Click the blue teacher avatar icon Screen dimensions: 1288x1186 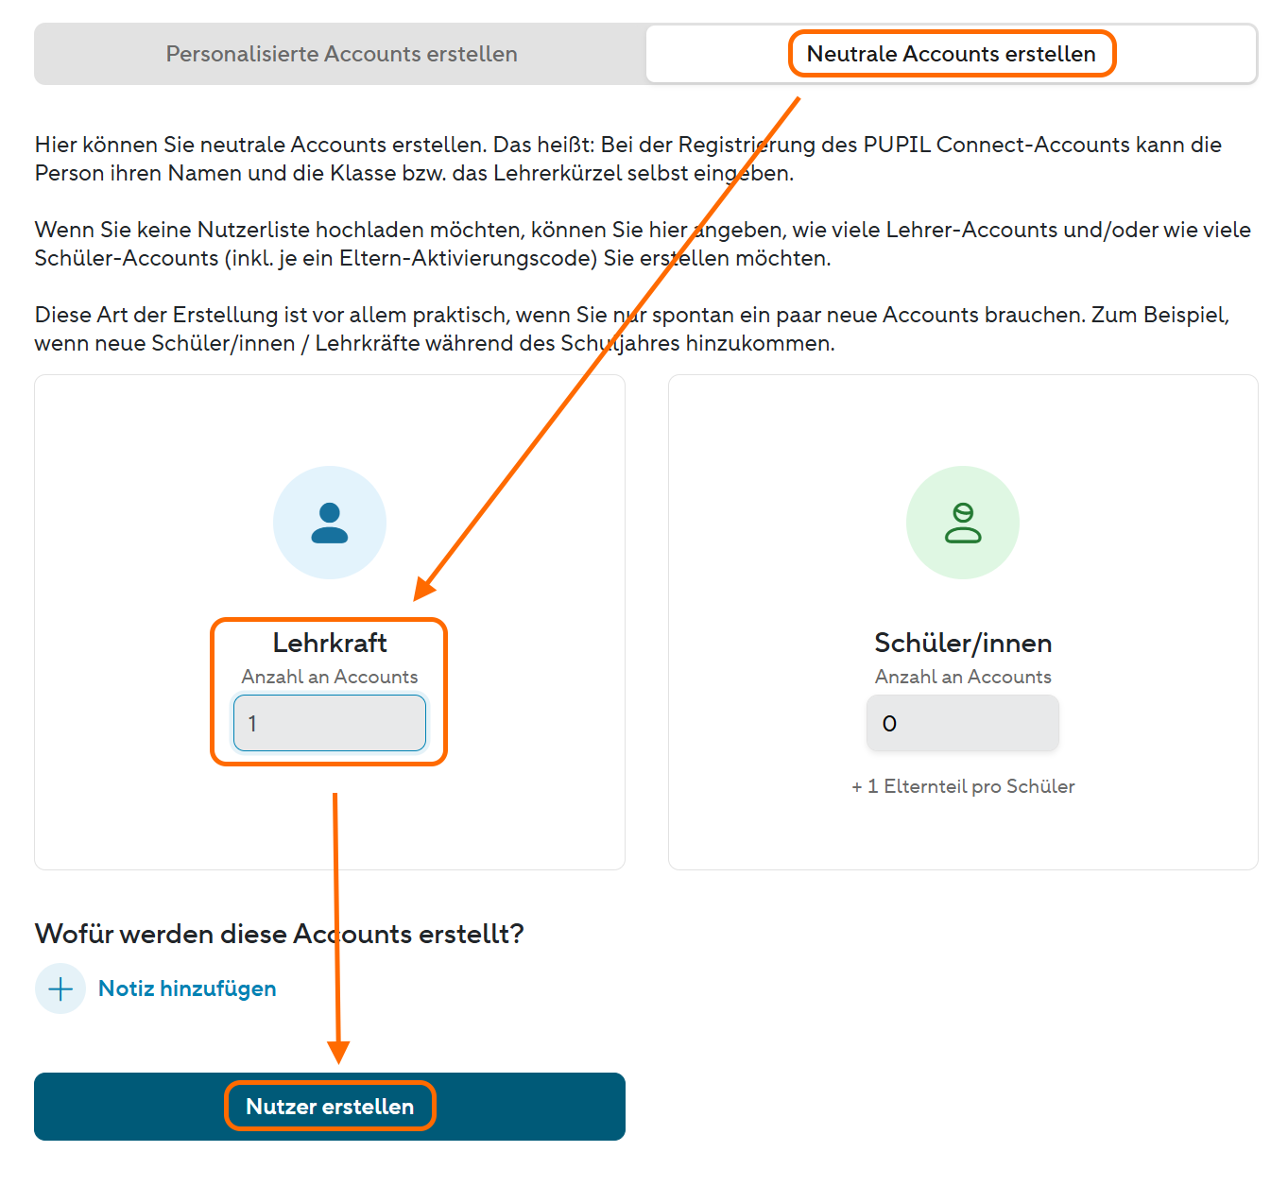pyautogui.click(x=330, y=523)
